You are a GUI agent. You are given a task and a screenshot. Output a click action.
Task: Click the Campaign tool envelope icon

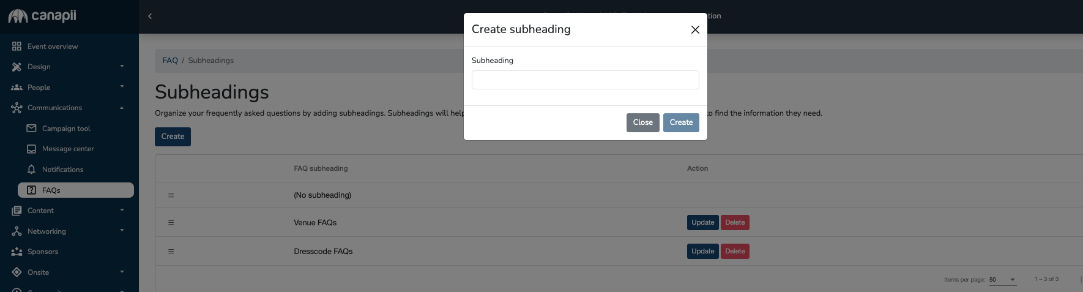coord(32,129)
